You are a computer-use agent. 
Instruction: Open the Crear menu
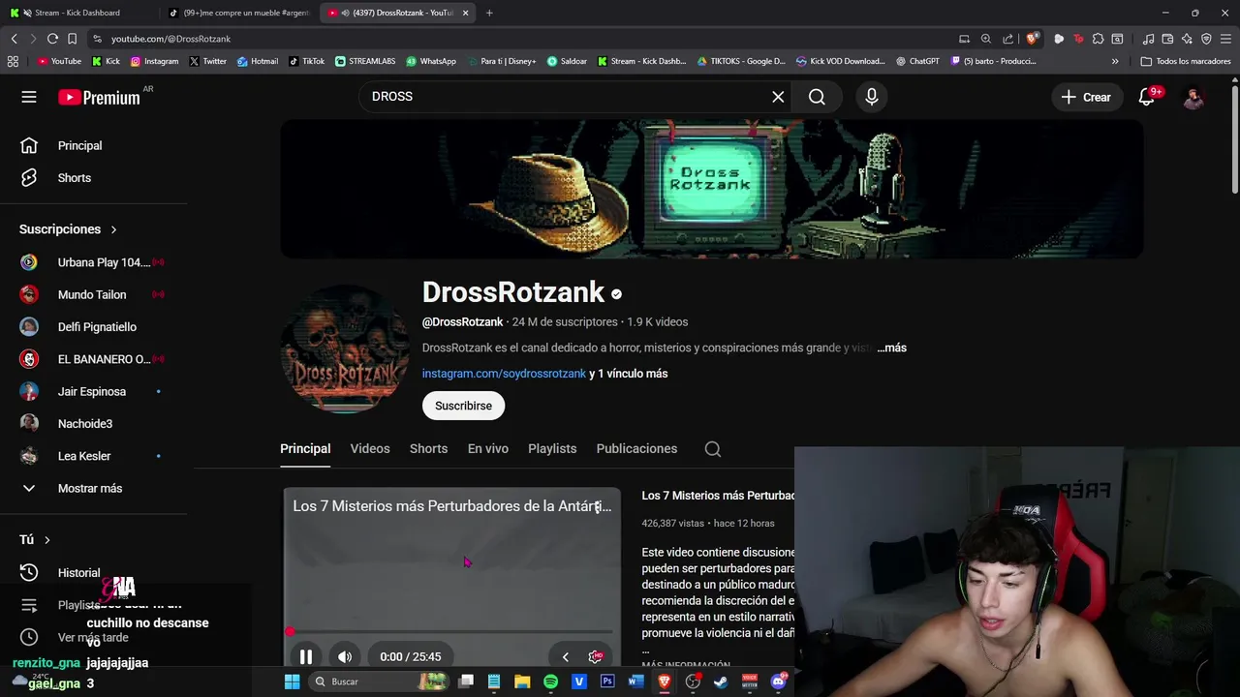(1086, 97)
